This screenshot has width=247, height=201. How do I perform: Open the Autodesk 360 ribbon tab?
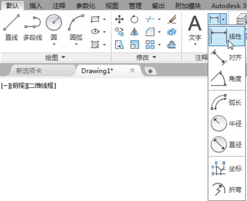228,6
